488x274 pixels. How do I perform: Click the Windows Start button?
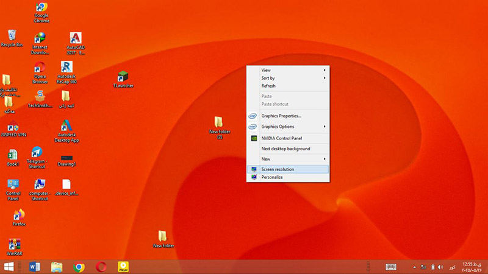pyautogui.click(x=9, y=267)
